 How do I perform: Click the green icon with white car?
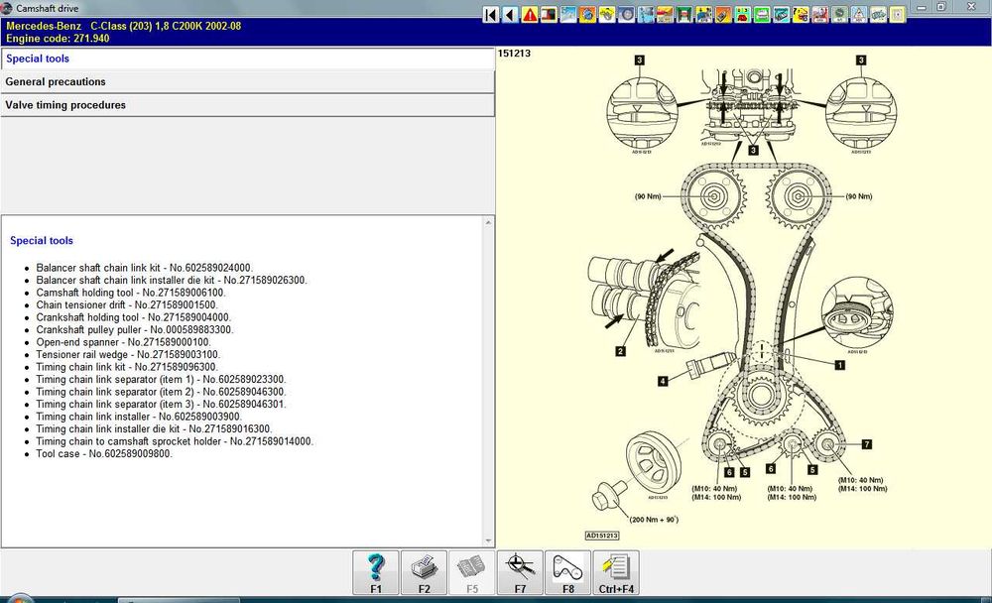[x=762, y=15]
